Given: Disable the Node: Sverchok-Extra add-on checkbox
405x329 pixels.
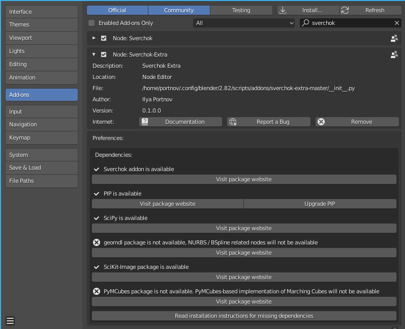Looking at the screenshot, I should point(104,54).
